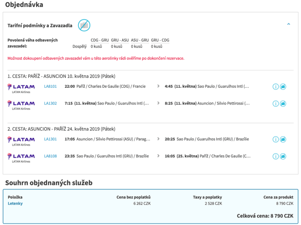Open the LA8101 flight number link
301x225 pixels.
(x=50, y=87)
